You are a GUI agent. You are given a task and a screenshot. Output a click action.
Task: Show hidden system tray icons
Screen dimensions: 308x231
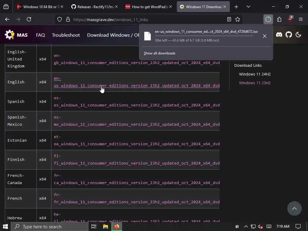[x=246, y=226]
